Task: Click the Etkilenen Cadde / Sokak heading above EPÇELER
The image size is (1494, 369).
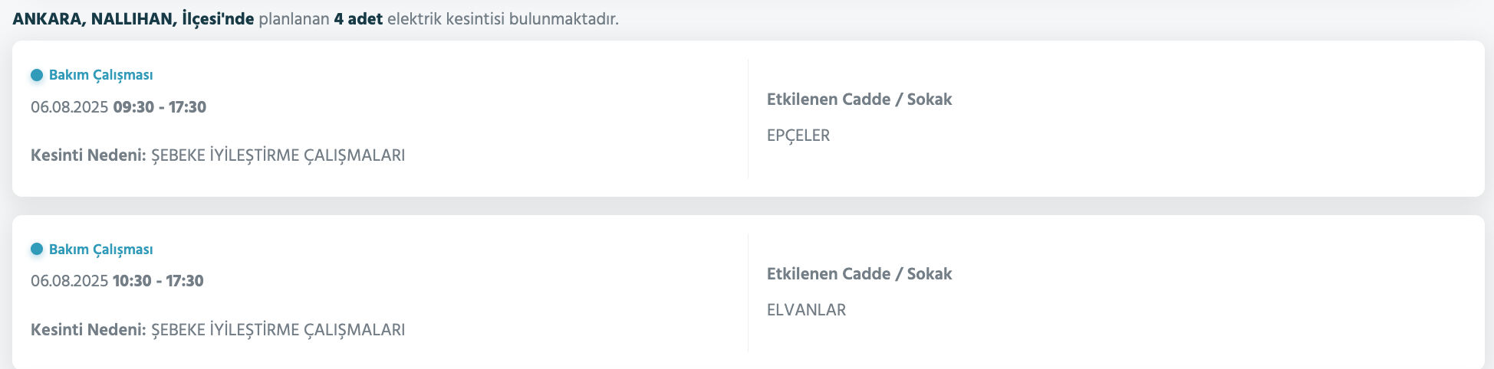Action: point(859,100)
